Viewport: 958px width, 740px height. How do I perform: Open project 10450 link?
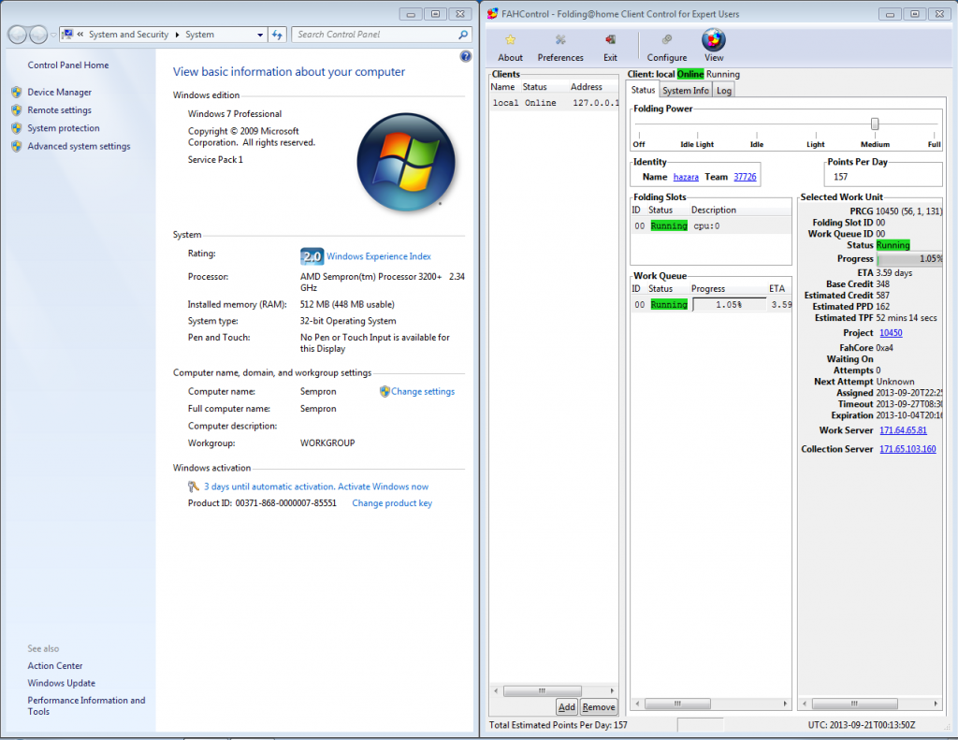pyautogui.click(x=891, y=333)
